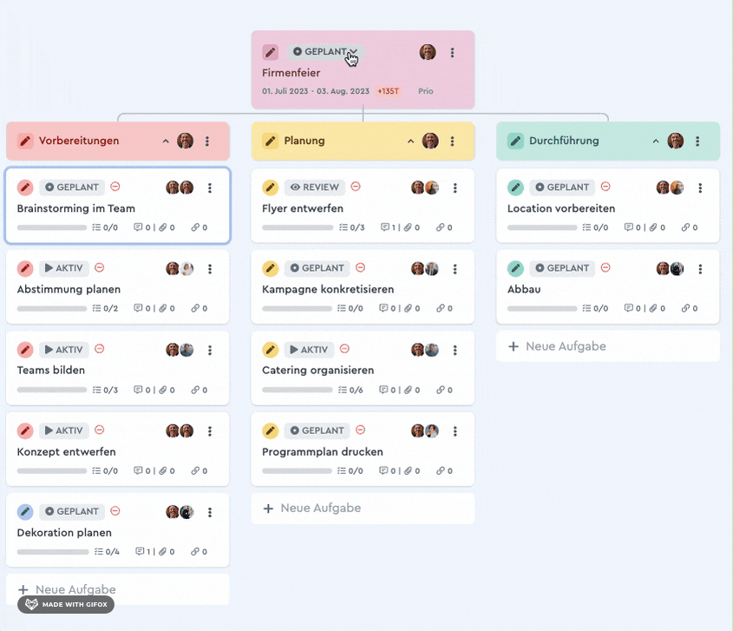
Task: Open the three-dot menu on Firmenfeier card
Action: pos(452,52)
